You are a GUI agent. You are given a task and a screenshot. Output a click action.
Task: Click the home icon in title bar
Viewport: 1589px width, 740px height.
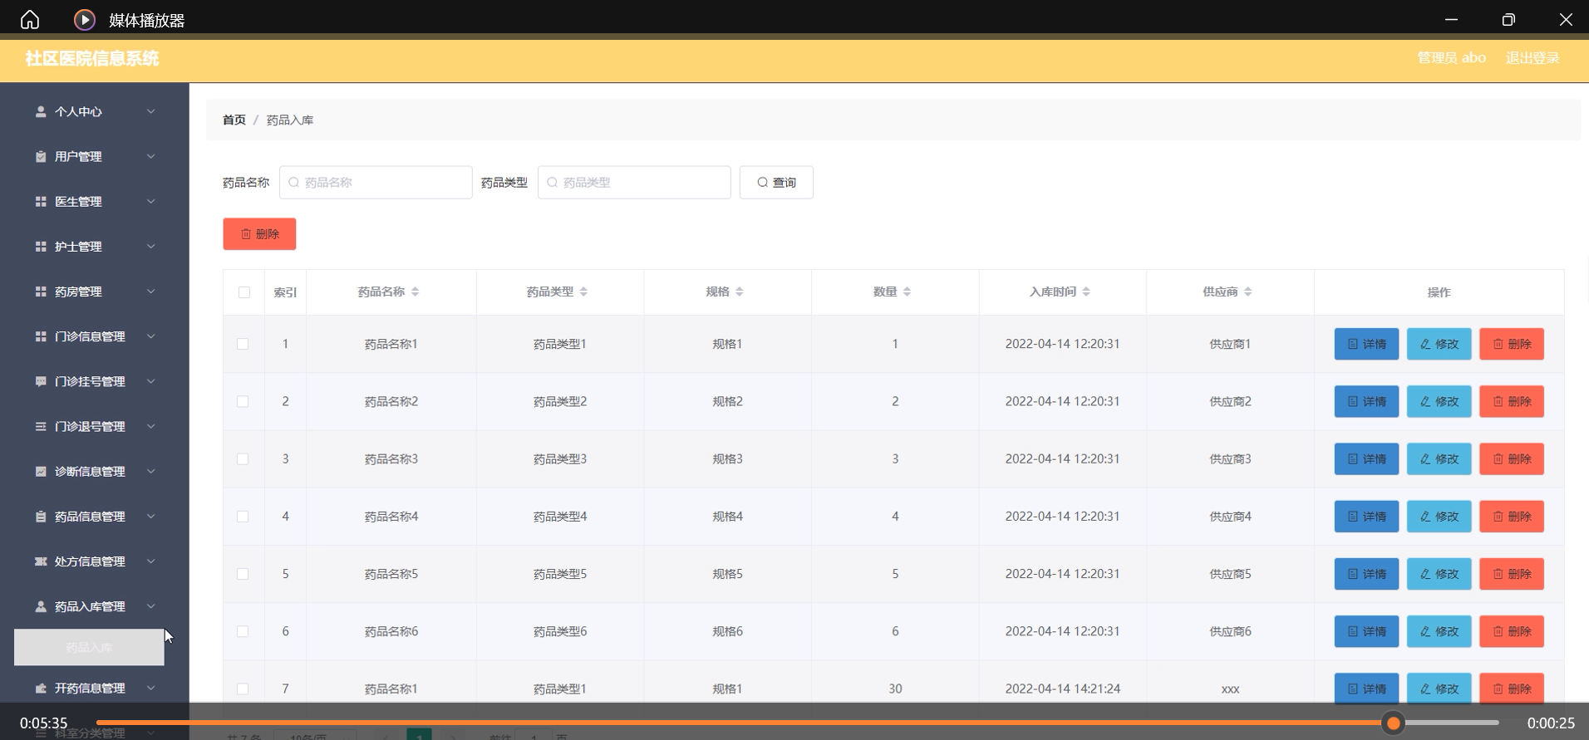point(30,19)
